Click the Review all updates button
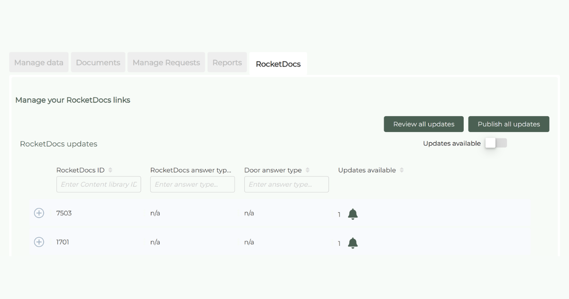Screen dimensions: 569x299 pyautogui.click(x=424, y=124)
